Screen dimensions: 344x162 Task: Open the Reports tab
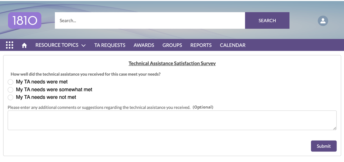(201, 45)
